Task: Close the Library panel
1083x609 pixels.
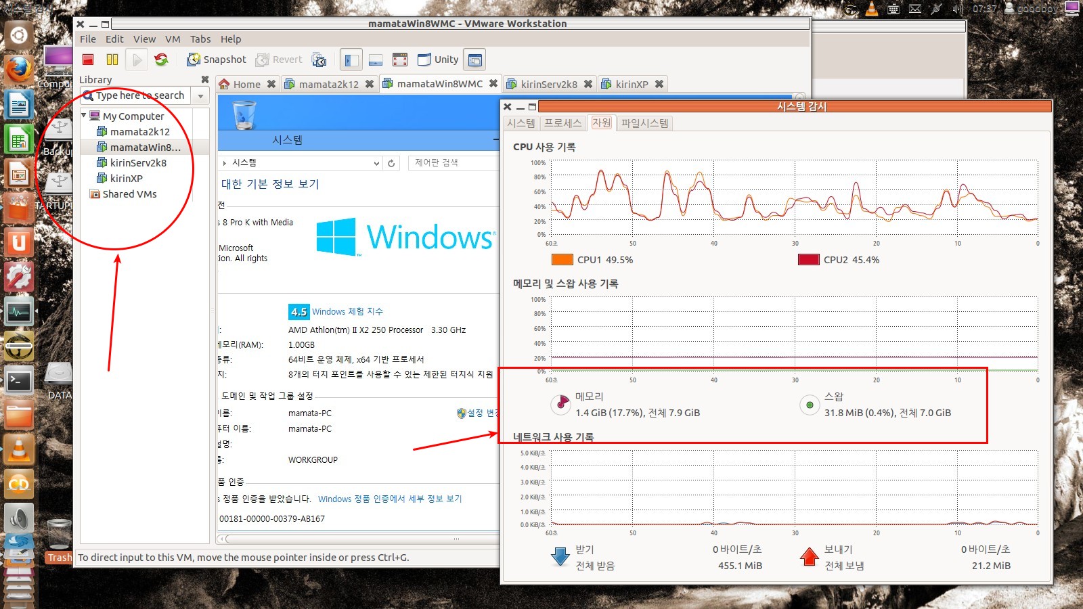Action: click(x=205, y=79)
